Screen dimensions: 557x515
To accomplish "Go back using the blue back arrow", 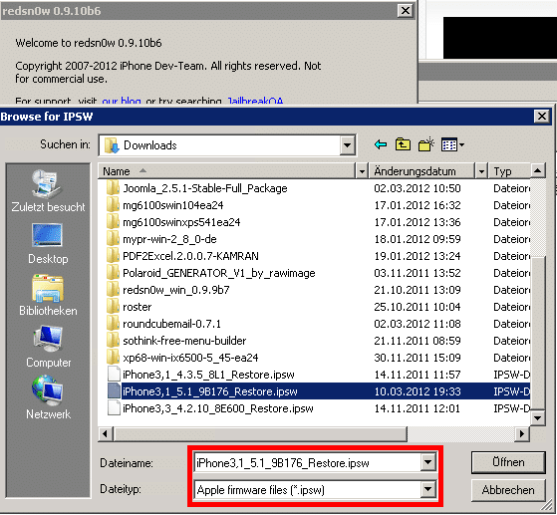I will (x=381, y=144).
